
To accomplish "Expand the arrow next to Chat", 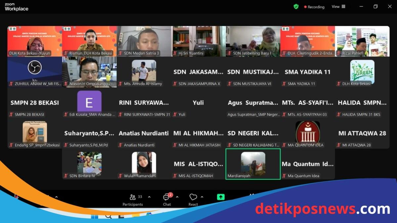I will click(177, 197).
